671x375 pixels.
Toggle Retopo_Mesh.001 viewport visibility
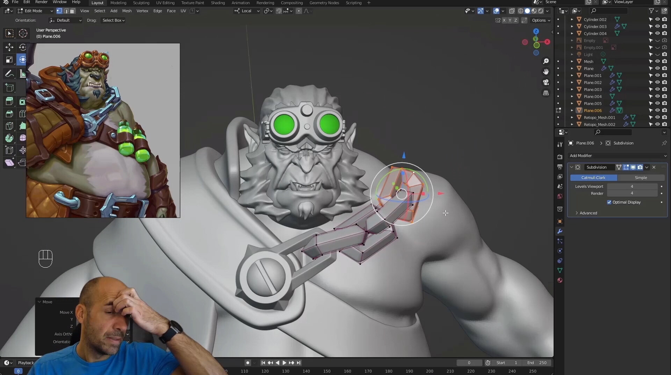click(x=658, y=117)
